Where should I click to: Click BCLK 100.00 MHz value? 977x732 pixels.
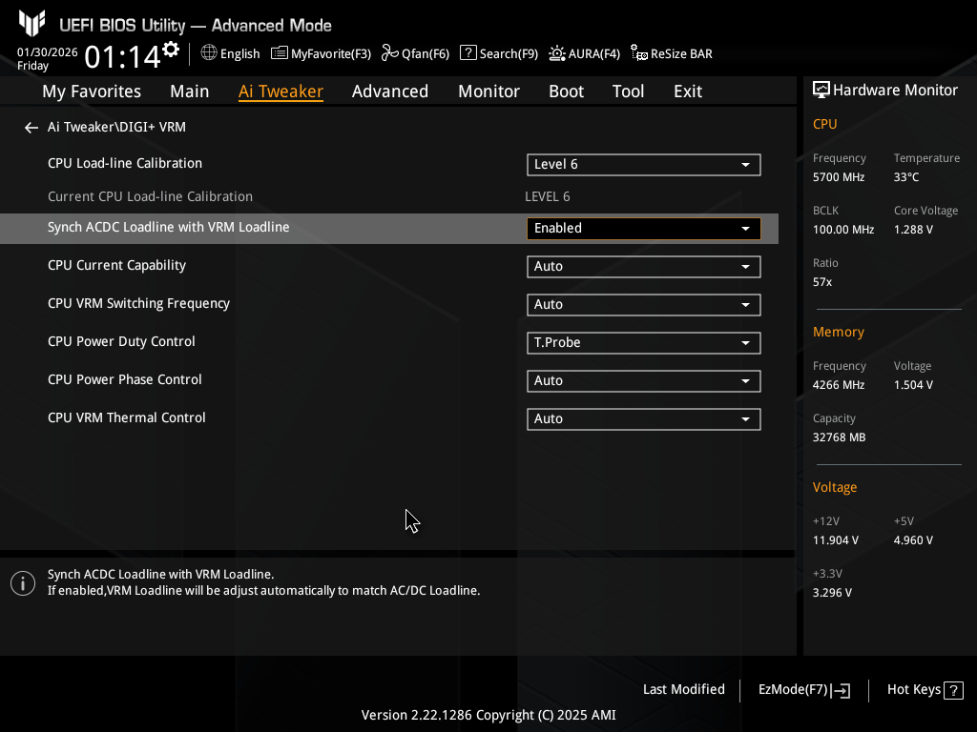click(843, 230)
